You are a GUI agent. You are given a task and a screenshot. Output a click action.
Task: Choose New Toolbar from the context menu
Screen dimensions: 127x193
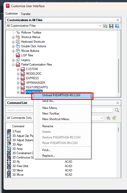coord(51,114)
